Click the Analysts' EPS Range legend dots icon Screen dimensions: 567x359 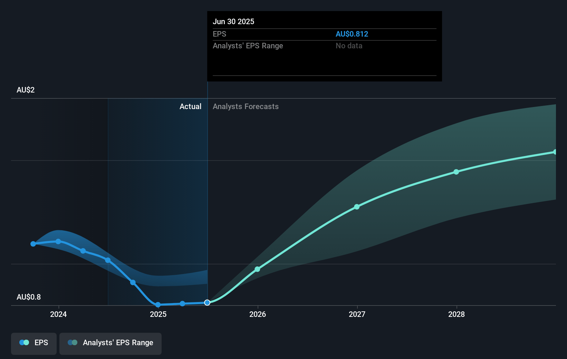tap(73, 343)
